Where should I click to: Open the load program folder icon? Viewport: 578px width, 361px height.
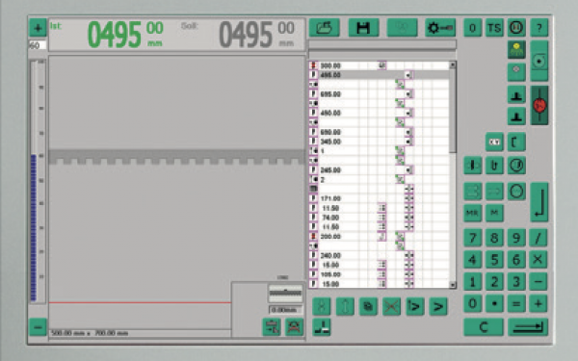[x=324, y=28]
